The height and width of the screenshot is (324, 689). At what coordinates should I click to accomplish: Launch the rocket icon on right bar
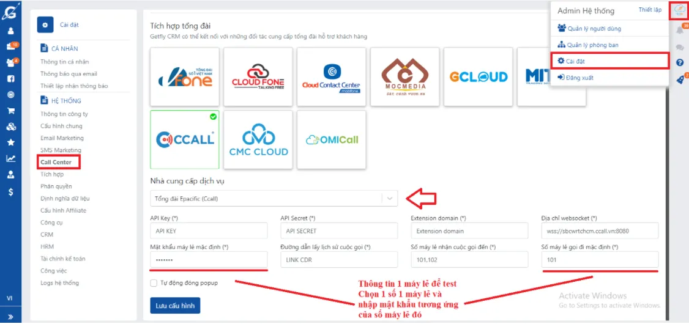point(680,79)
